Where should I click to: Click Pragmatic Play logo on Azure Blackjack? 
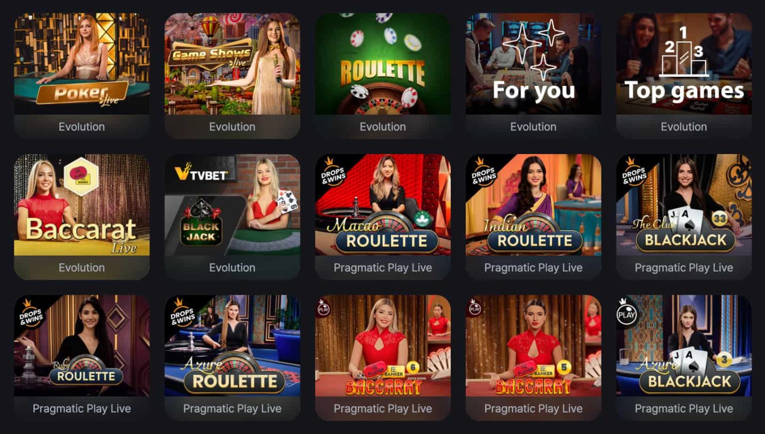pyautogui.click(x=627, y=313)
